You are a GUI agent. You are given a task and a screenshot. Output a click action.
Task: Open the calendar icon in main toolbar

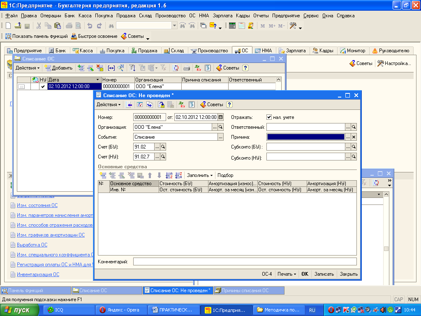coord(242,26)
